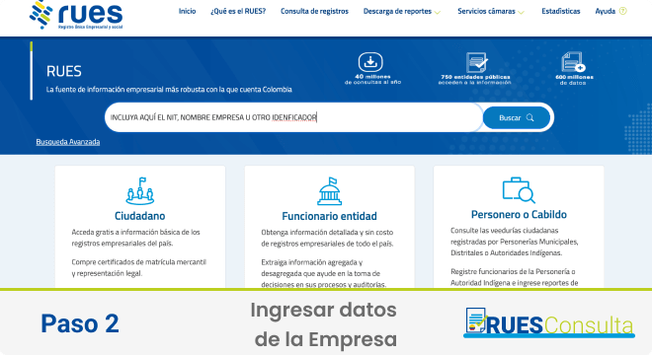Viewport: 652px width, 355px height.
Task: Click the 750 entidades públicas document icon
Action: click(476, 62)
